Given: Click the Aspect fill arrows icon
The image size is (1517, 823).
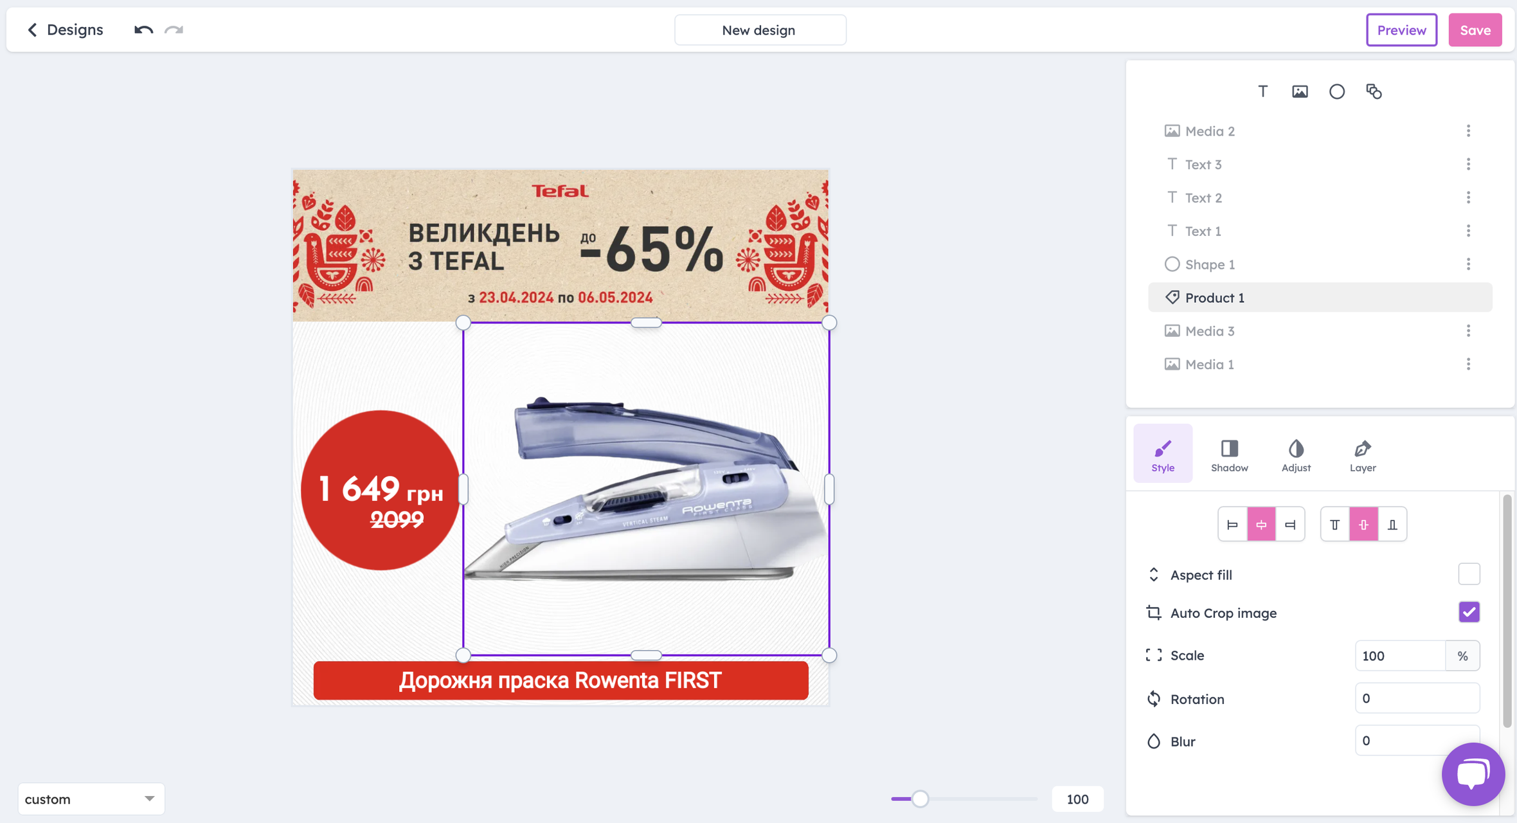Looking at the screenshot, I should pos(1154,574).
